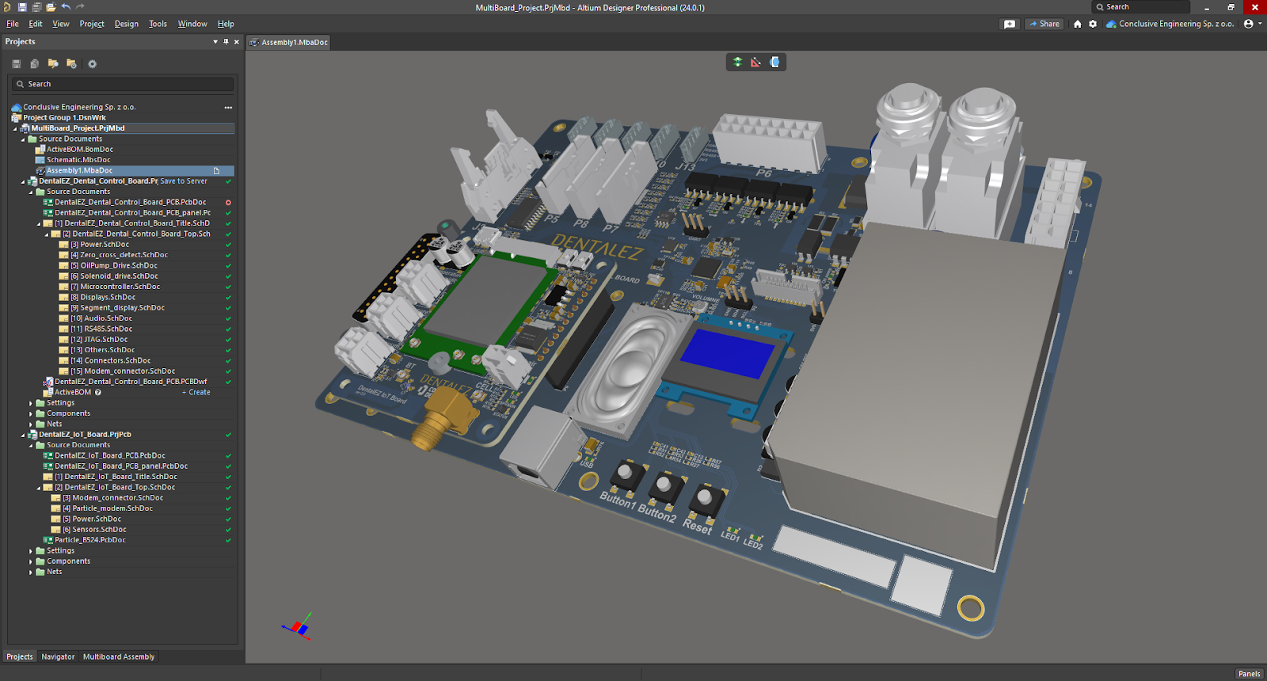Open the comments speech bubble icon

click(x=1010, y=24)
